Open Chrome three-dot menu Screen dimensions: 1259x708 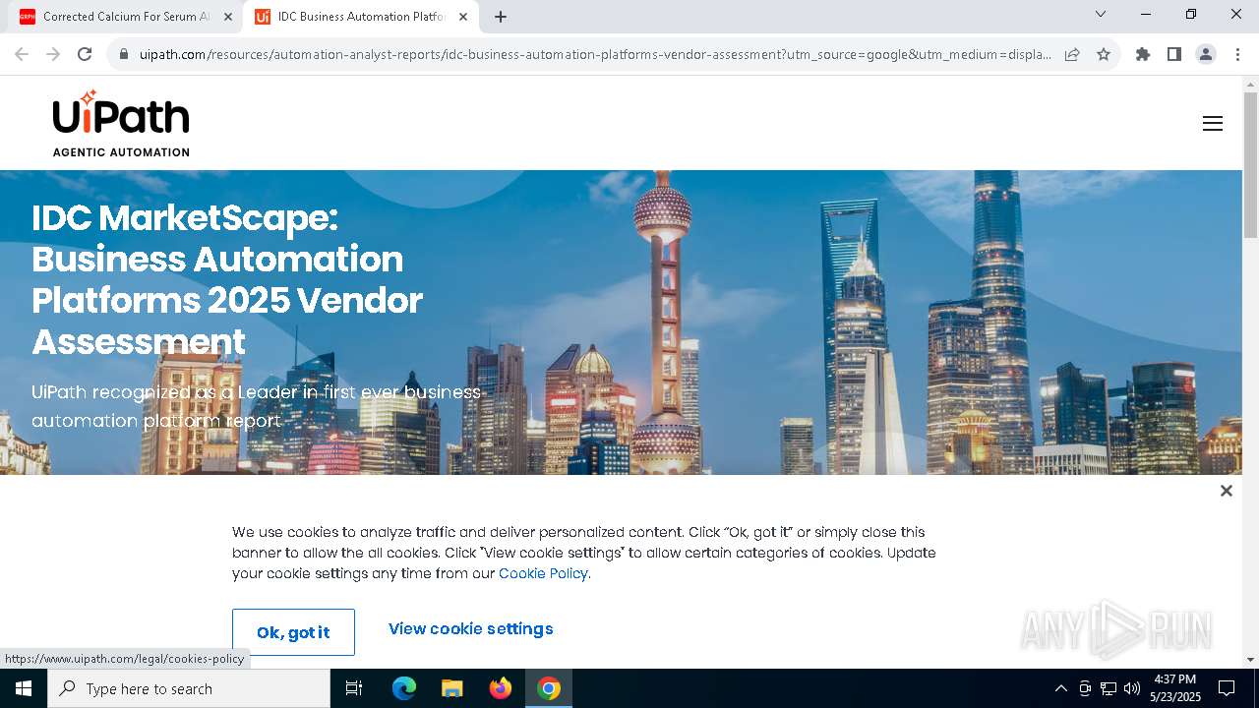tap(1237, 55)
